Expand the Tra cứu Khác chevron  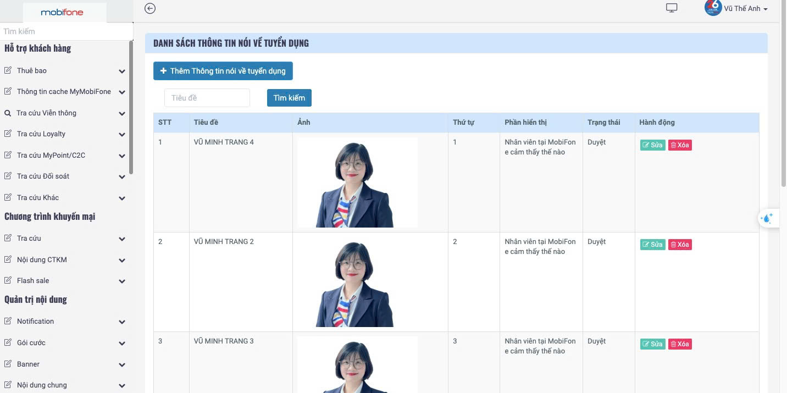pyautogui.click(x=122, y=198)
